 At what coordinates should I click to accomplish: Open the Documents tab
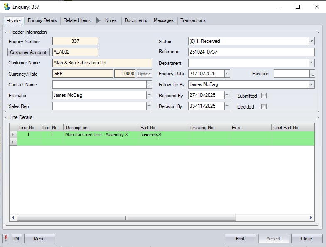[136, 20]
